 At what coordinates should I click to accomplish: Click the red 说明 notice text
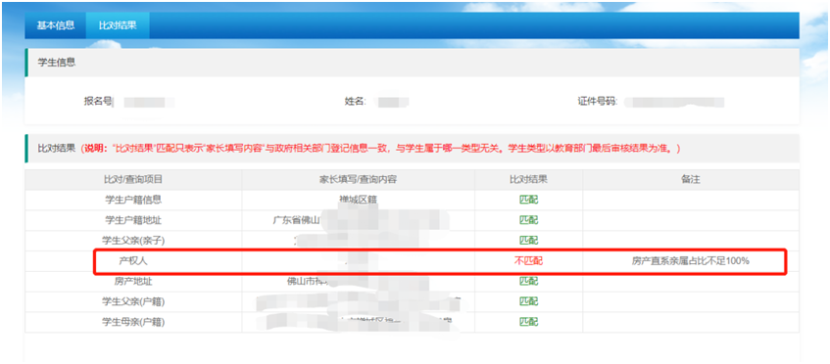point(379,149)
